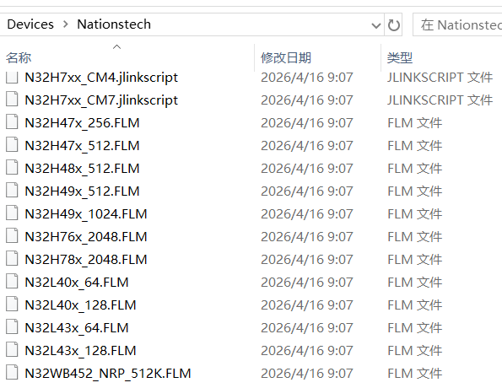The height and width of the screenshot is (388, 502).
Task: Open the address bar history dropdown
Action: 375,25
